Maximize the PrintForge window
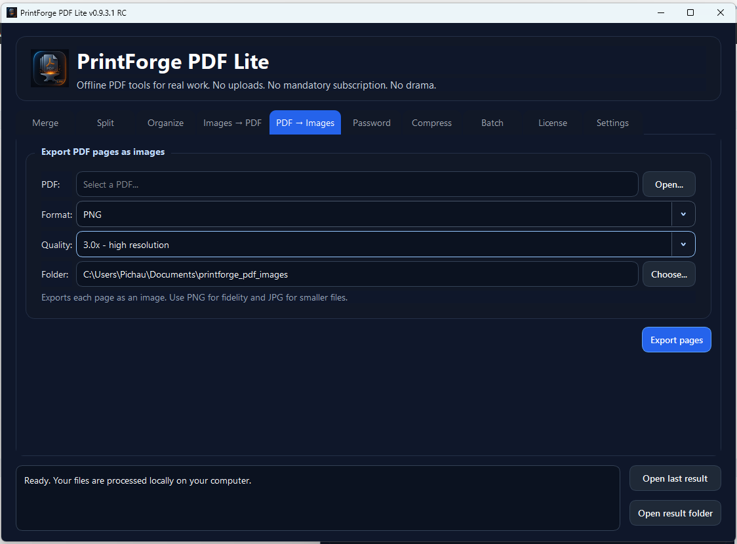This screenshot has width=737, height=544. pos(690,12)
